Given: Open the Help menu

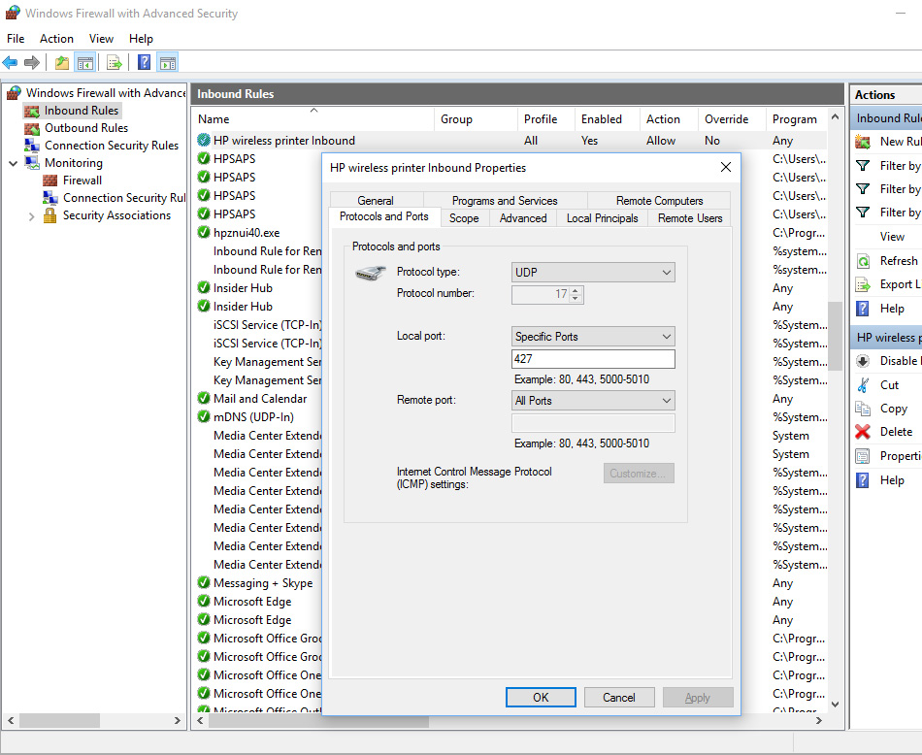Looking at the screenshot, I should click(141, 39).
